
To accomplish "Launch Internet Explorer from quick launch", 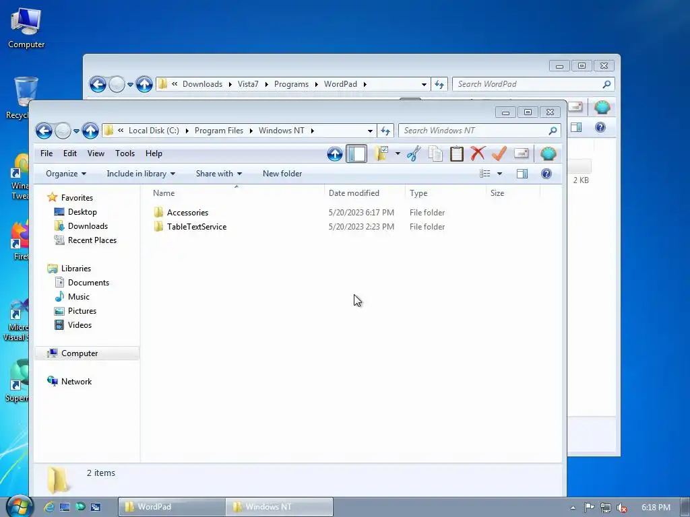I will click(x=49, y=508).
